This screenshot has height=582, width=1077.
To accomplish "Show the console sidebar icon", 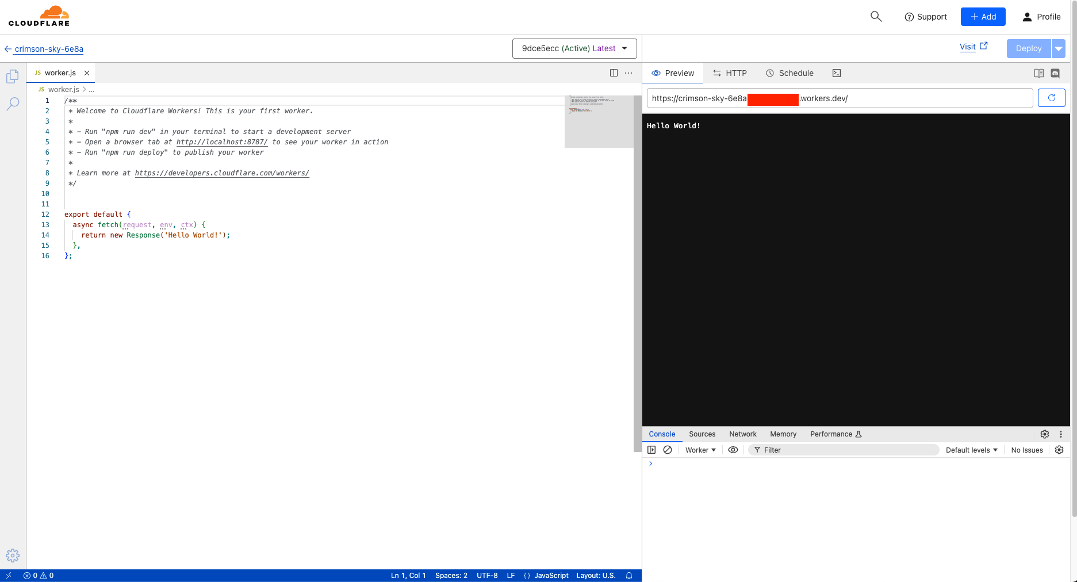I will [x=651, y=450].
